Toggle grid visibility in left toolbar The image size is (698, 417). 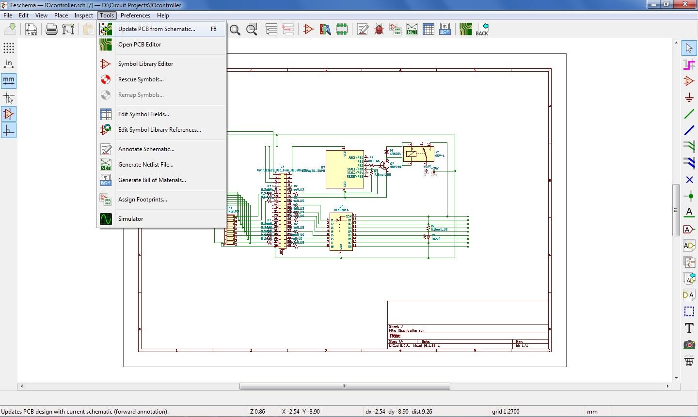(9, 47)
